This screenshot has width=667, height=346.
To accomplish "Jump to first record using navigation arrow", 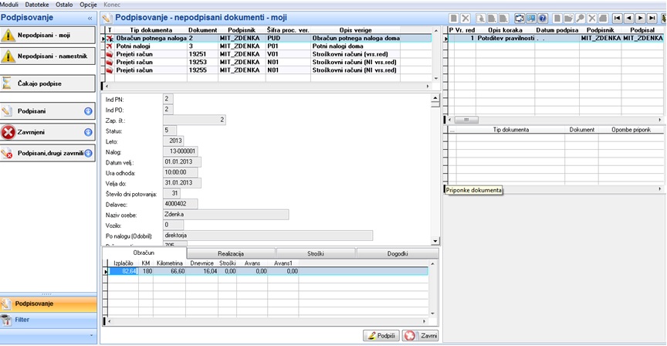I will (618, 19).
